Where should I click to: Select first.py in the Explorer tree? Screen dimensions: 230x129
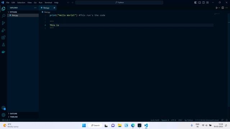point(23,15)
